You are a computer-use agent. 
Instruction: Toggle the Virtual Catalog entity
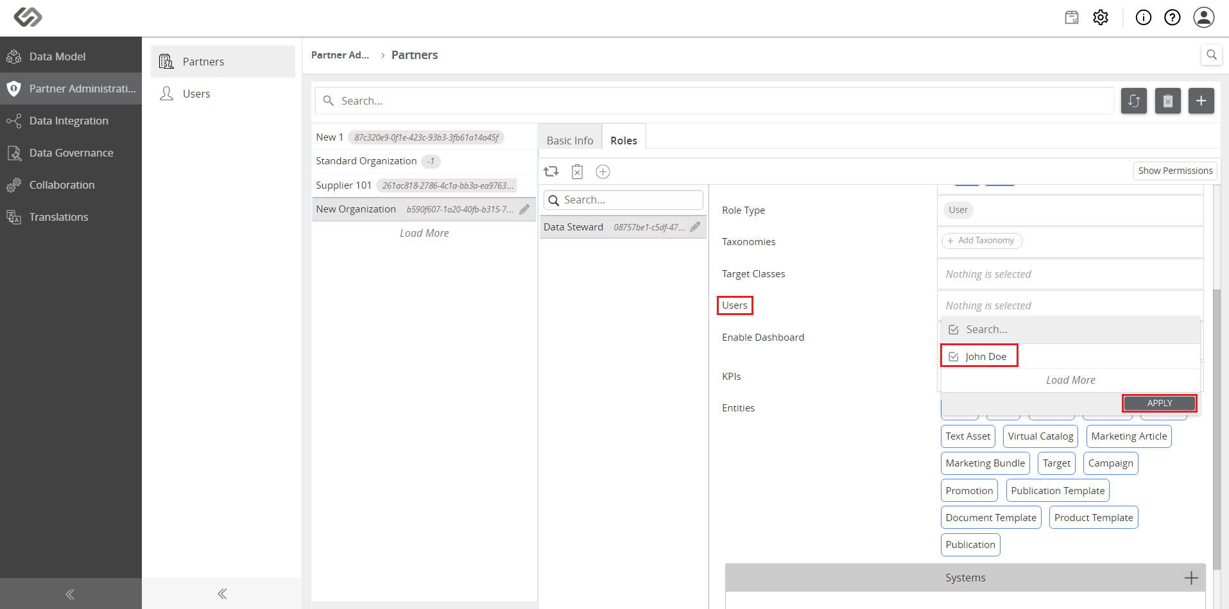pyautogui.click(x=1040, y=436)
